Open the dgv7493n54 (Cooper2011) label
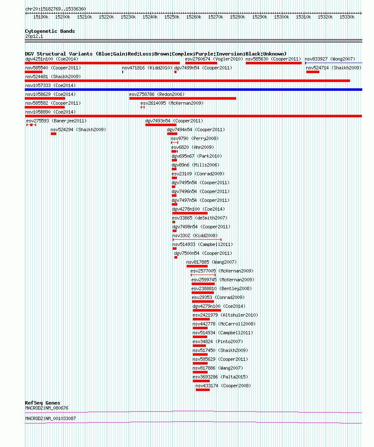This screenshot has height=447, width=374. [174, 121]
